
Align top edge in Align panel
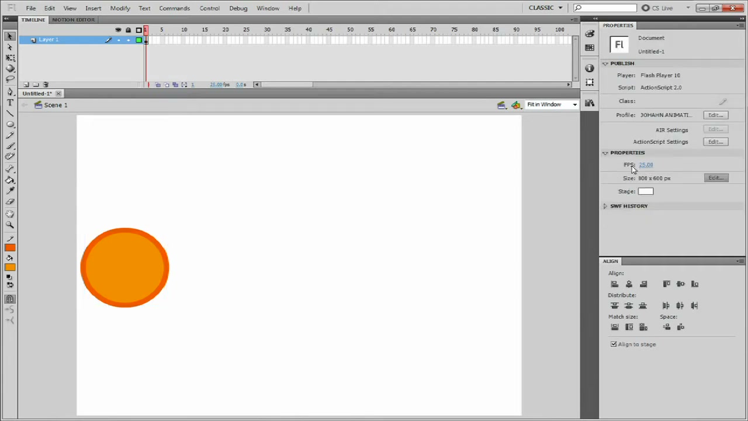tap(666, 284)
